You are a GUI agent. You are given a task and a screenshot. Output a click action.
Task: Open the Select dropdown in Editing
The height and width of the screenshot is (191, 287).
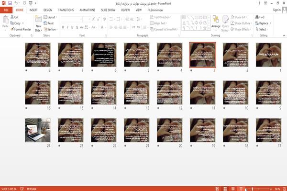262,29
